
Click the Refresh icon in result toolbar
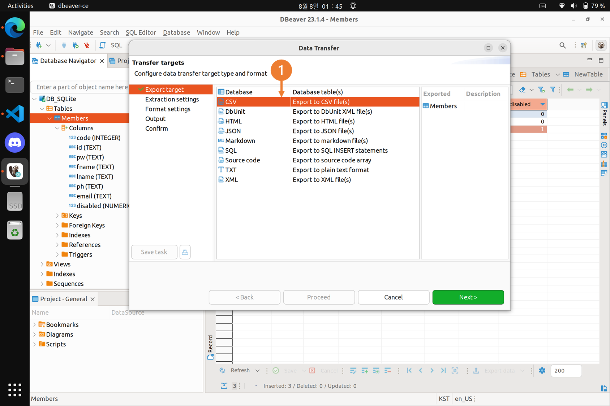point(222,371)
